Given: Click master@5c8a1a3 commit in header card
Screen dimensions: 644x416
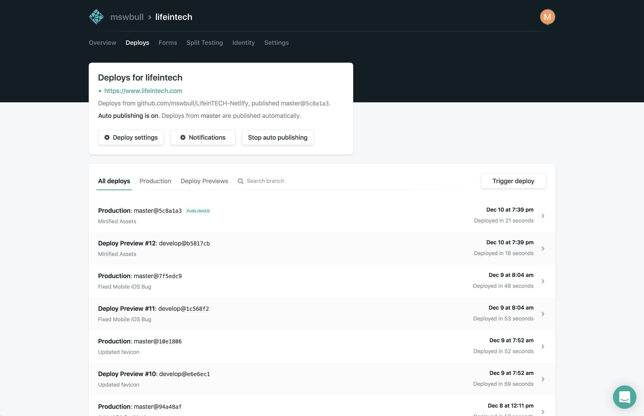Looking at the screenshot, I should coord(304,103).
